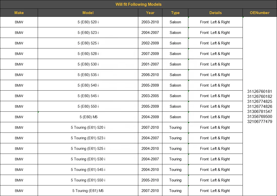
Task: Click the Make column header
Action: (19, 13)
